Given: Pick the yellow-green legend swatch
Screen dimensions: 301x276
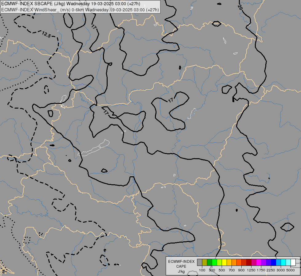Looking at the screenshot, I should pos(219,262).
